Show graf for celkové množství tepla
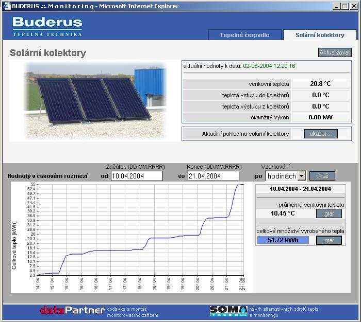This screenshot has width=361, height=322. pyautogui.click(x=329, y=240)
